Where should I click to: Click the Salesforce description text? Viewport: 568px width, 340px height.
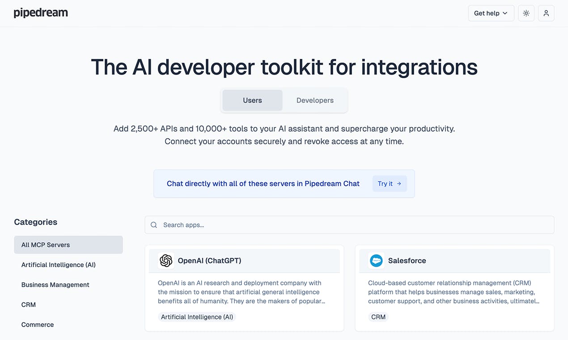pos(454,292)
